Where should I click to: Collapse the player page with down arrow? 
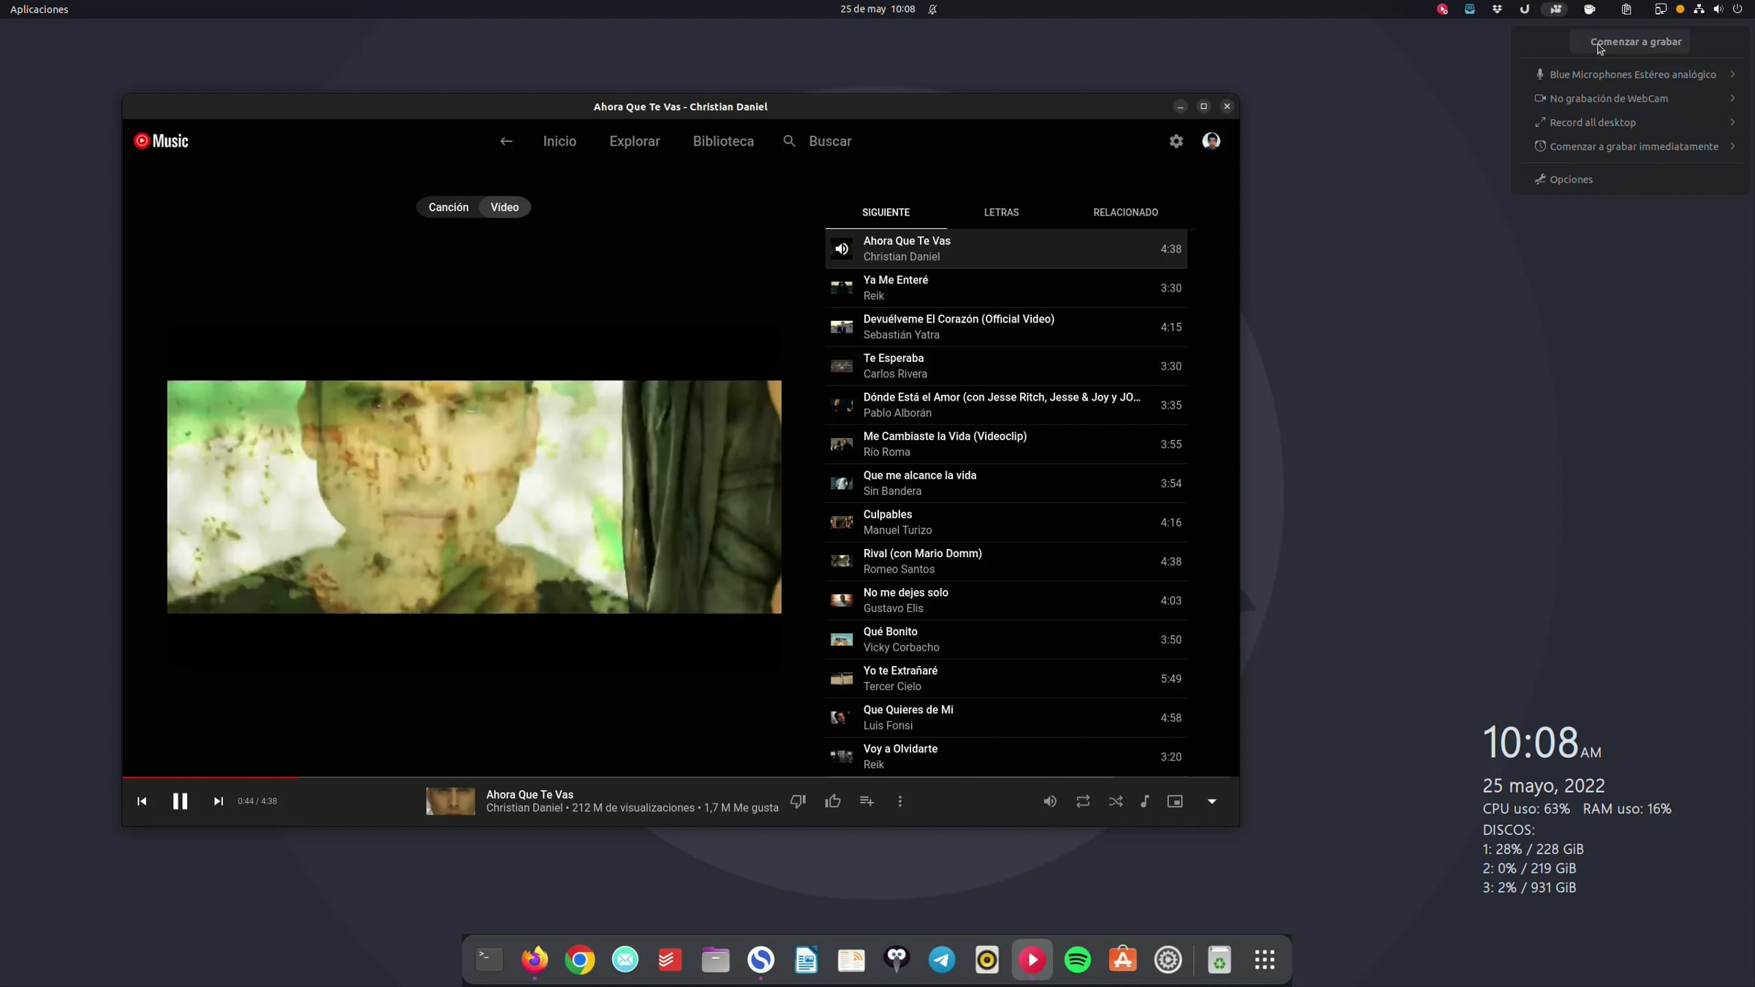click(1212, 801)
